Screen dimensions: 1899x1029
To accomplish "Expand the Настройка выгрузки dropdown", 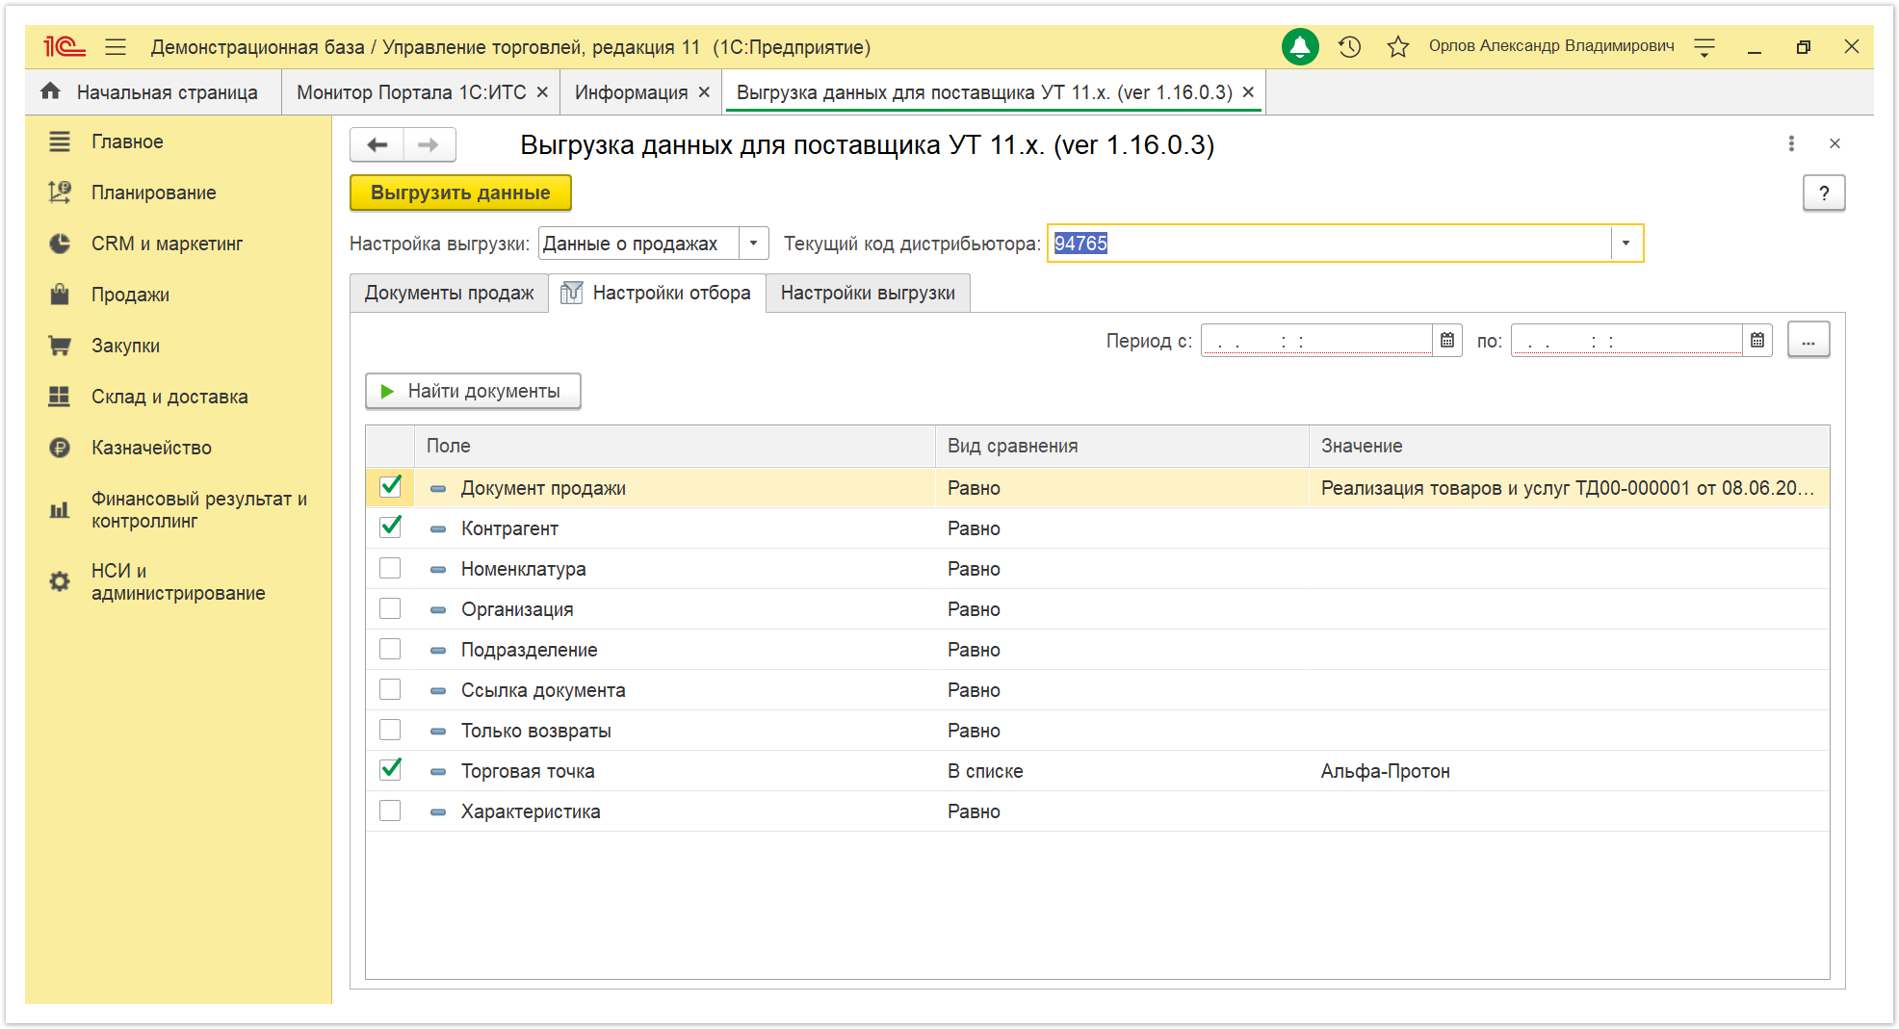I will 753,244.
